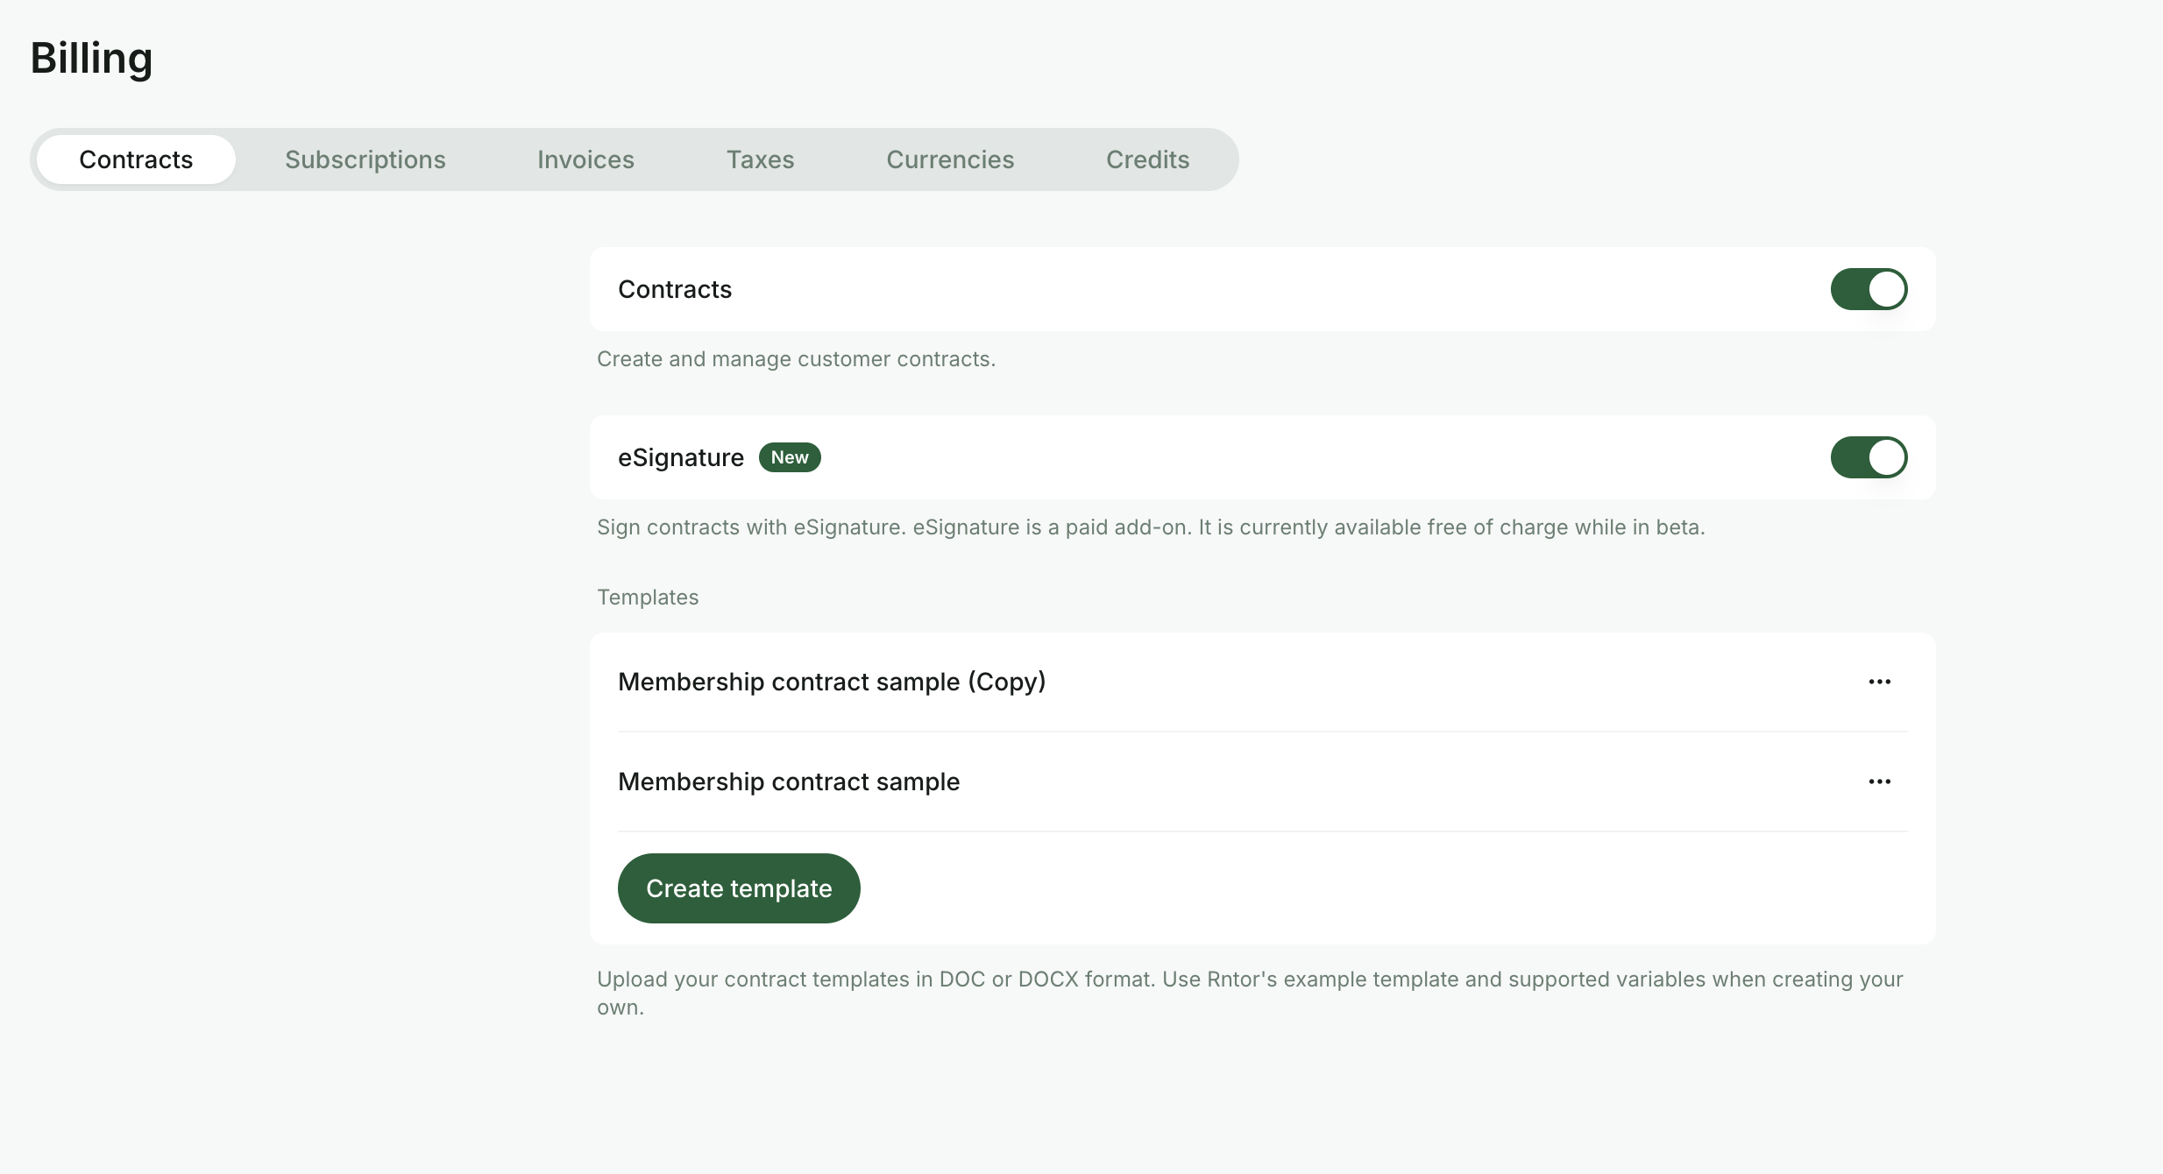Switch to the Subscriptions tab
Viewport: 2163px width, 1174px height.
pos(365,159)
